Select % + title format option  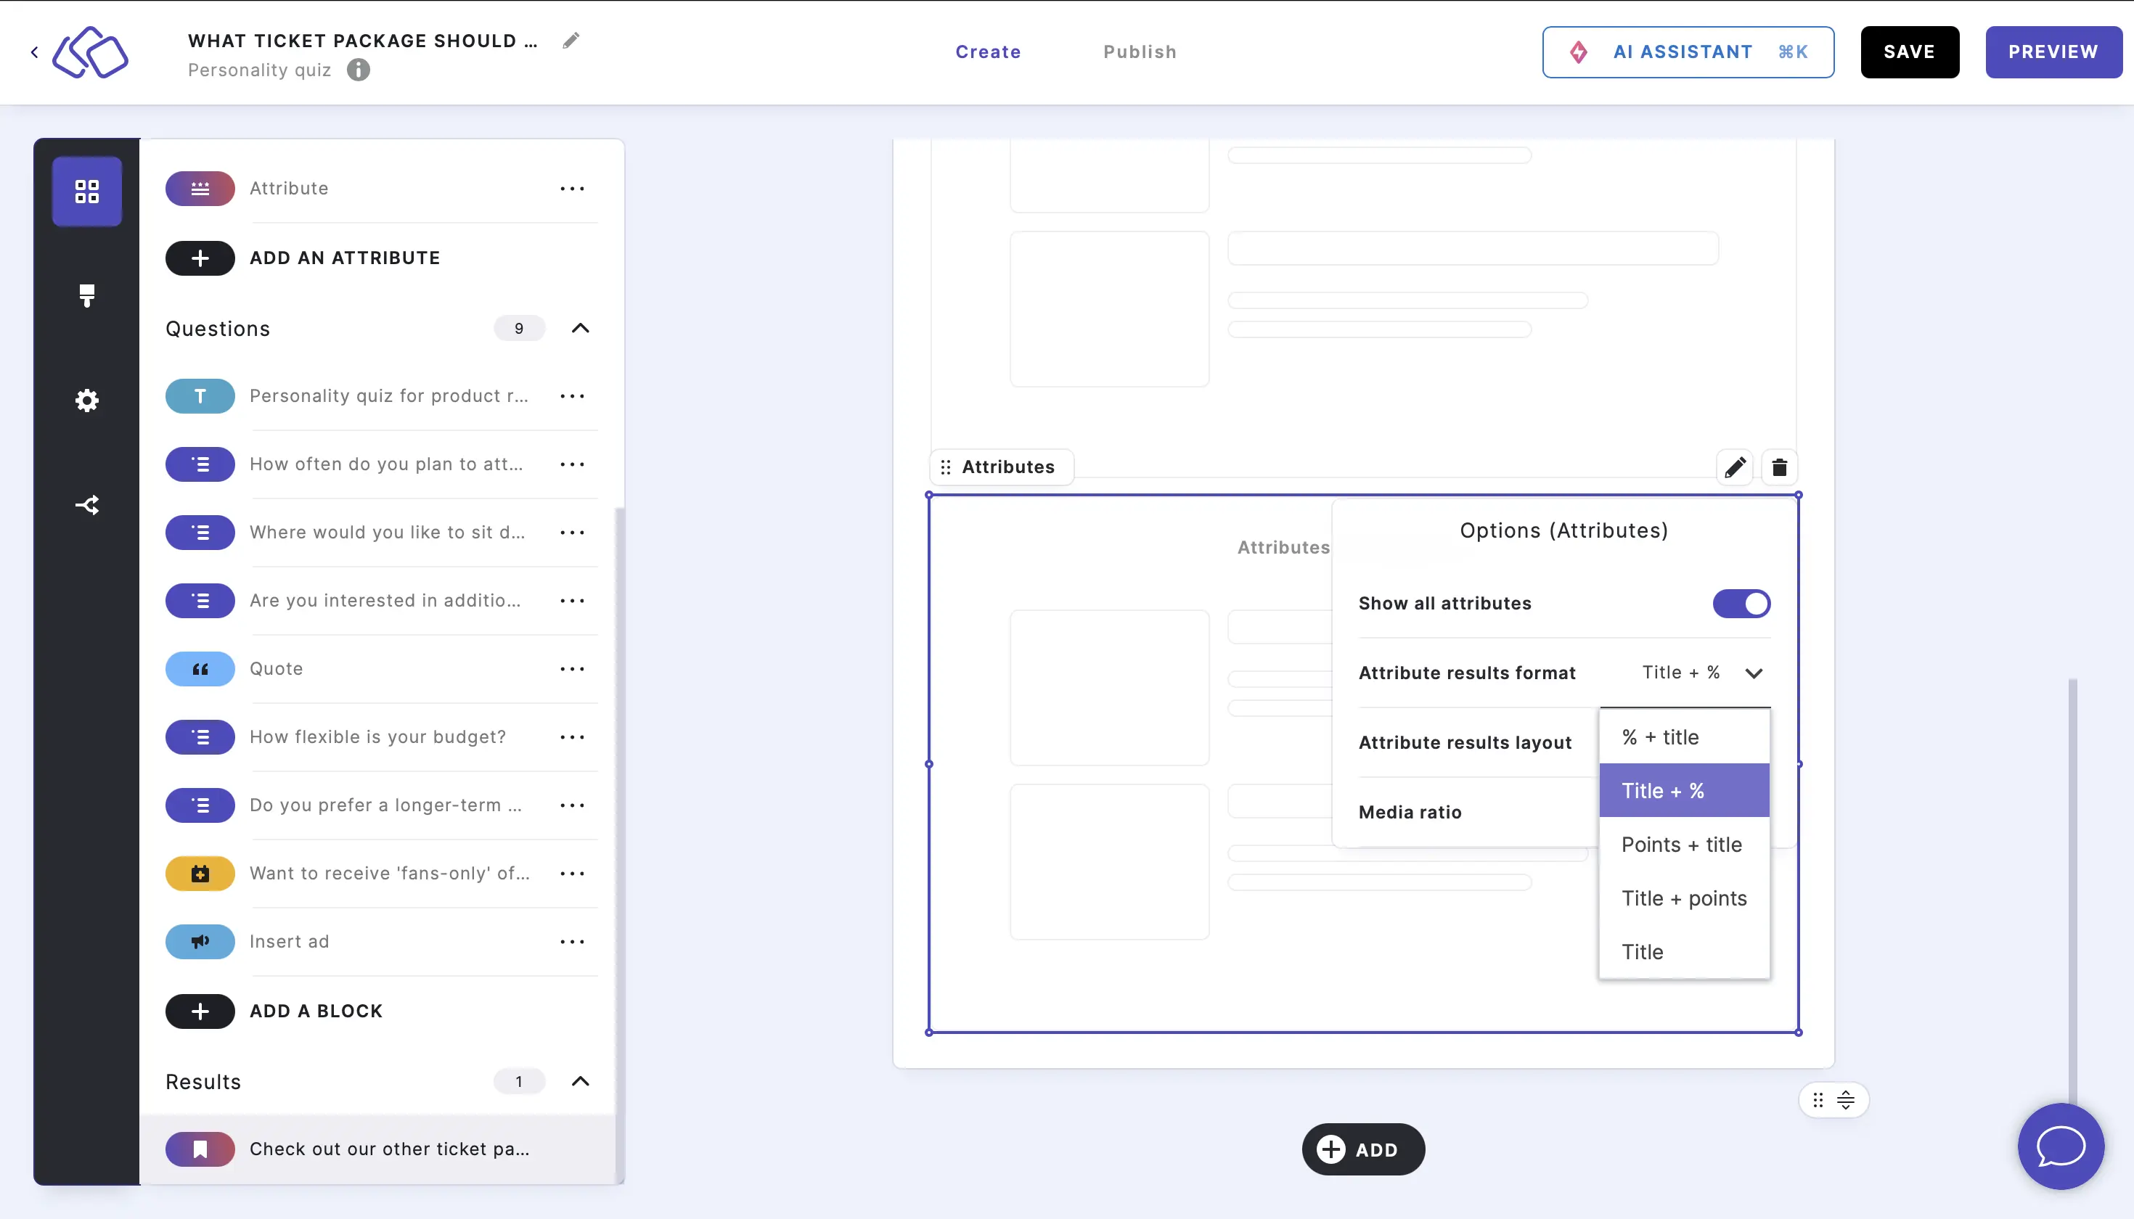point(1661,736)
